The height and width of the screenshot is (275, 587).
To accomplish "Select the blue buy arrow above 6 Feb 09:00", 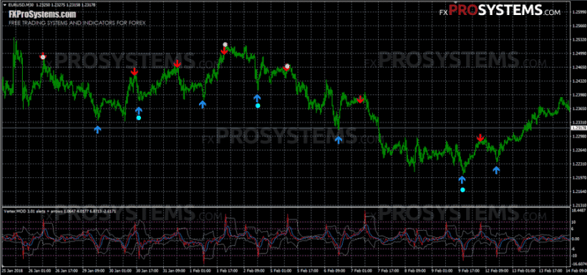I will click(x=339, y=140).
